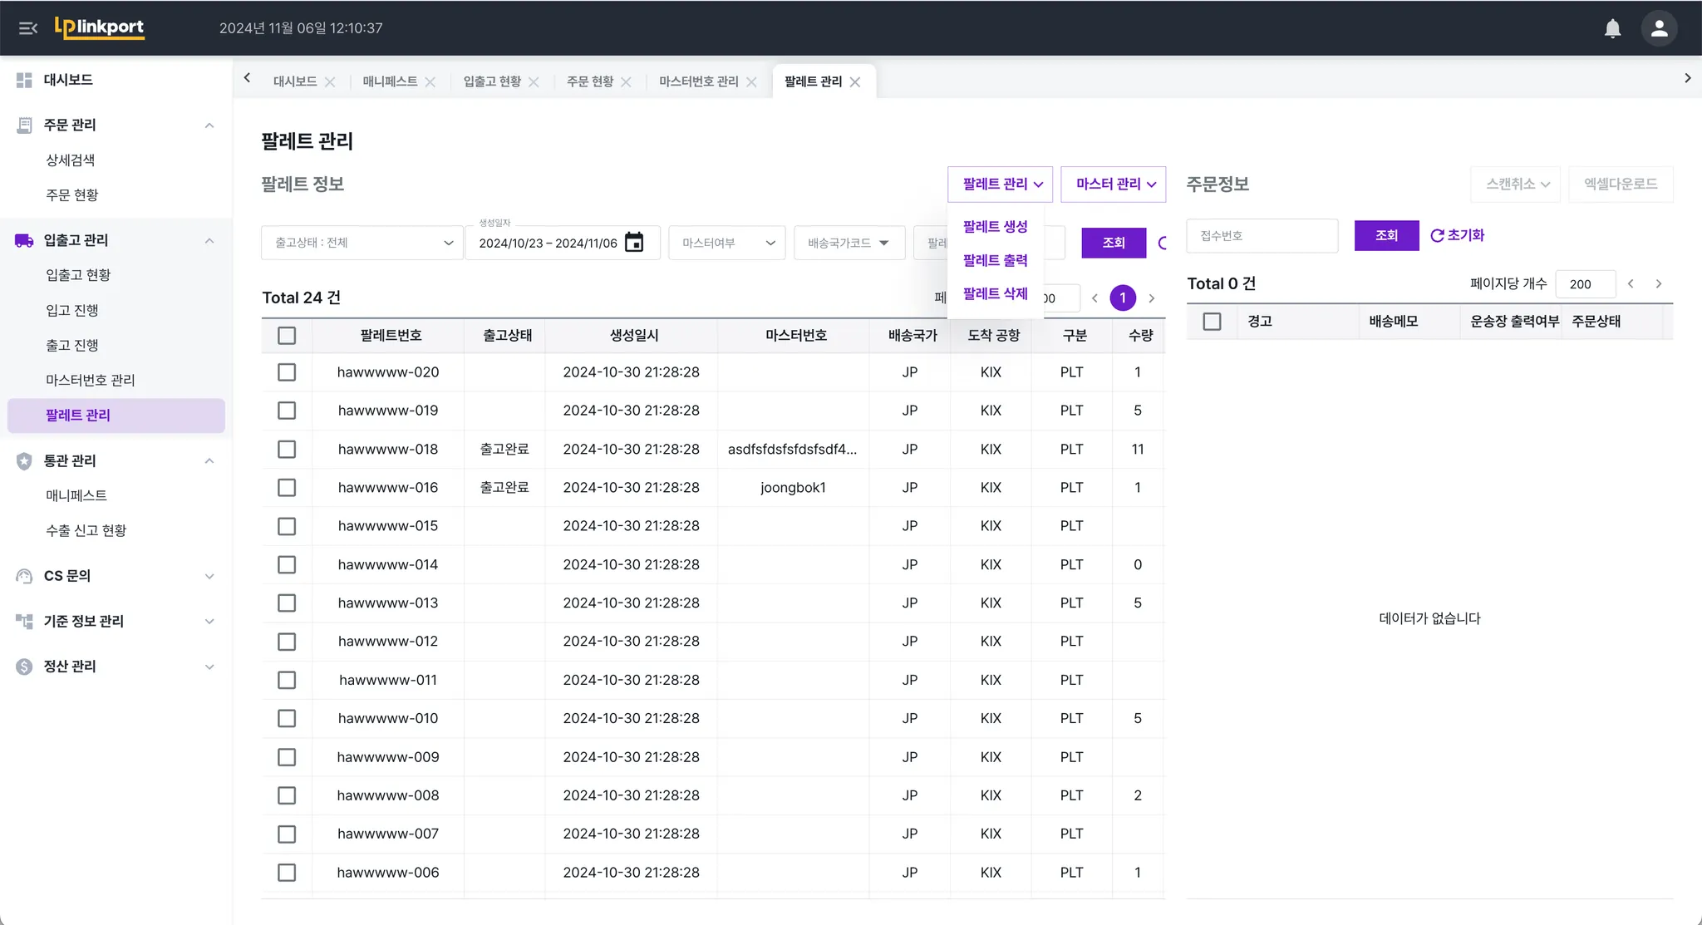Image resolution: width=1702 pixels, height=925 pixels.
Task: Expand the 마스터 관리 dropdown button
Action: [1114, 184]
